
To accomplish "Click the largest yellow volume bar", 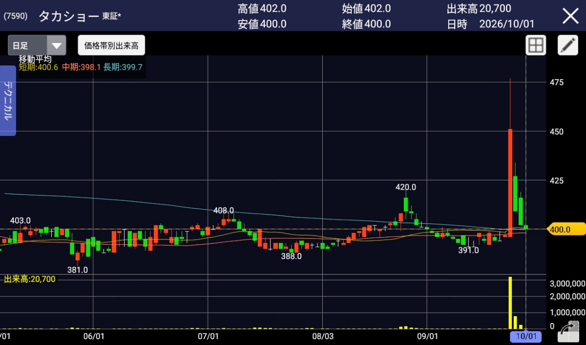I will 510,302.
